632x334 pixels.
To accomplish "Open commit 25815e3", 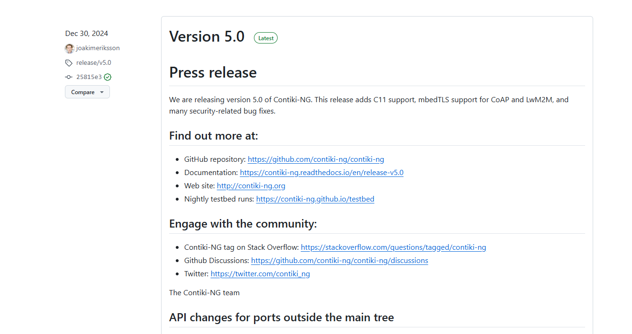I will pyautogui.click(x=89, y=77).
